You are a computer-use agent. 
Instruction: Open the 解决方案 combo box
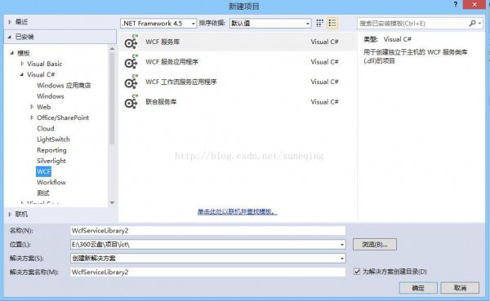207,259
